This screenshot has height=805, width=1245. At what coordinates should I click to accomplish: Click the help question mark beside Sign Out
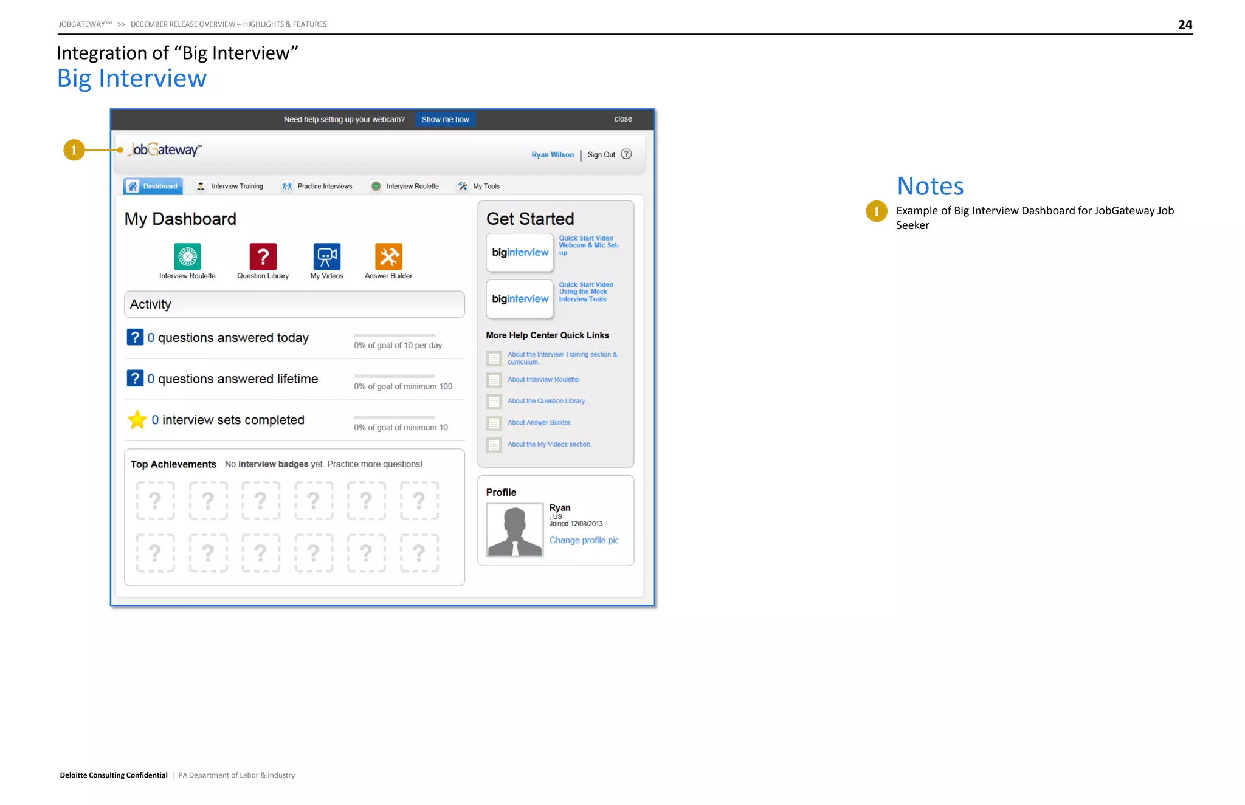pyautogui.click(x=626, y=154)
